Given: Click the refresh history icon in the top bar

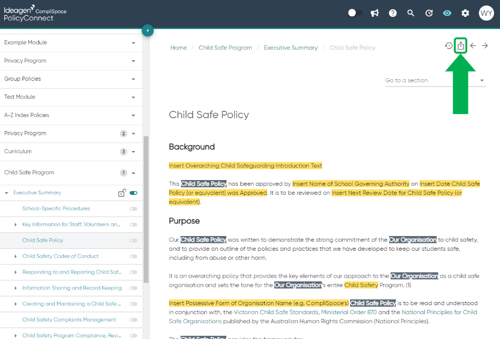Looking at the screenshot, I should (x=429, y=13).
